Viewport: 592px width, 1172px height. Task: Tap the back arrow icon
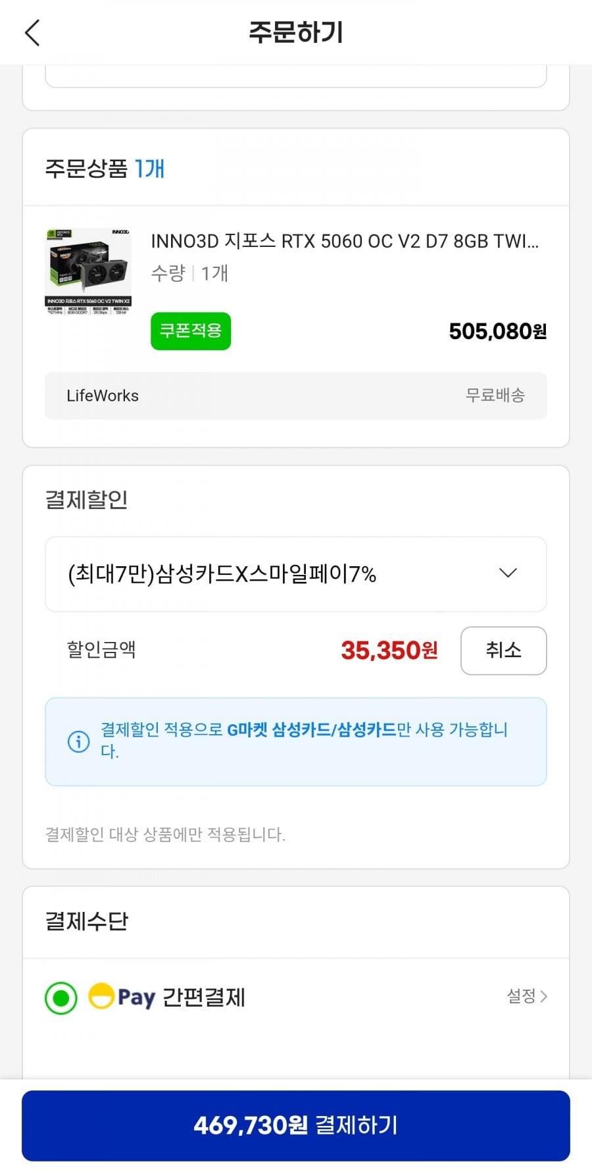click(x=32, y=33)
